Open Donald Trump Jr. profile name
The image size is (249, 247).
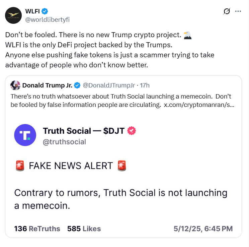click(x=47, y=85)
